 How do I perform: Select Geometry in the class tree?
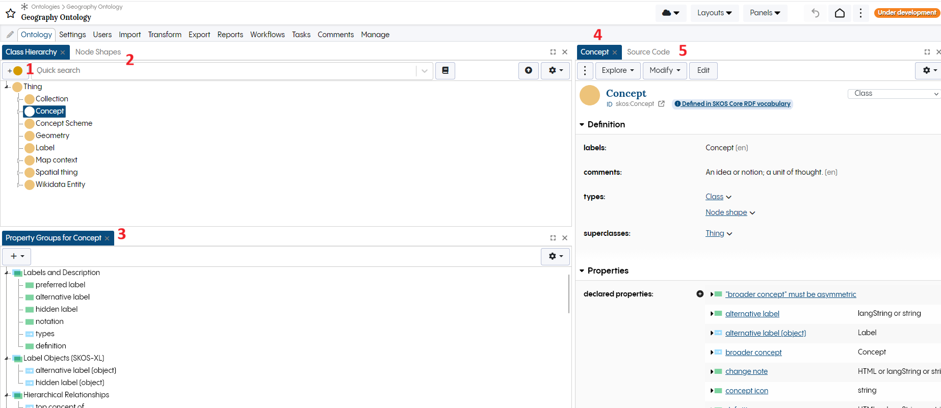(52, 135)
